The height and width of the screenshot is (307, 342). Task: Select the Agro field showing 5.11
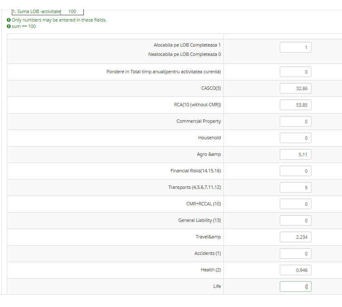pos(295,155)
